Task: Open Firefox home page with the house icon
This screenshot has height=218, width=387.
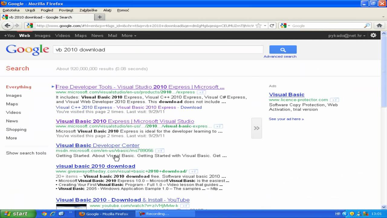Action: 379,26
